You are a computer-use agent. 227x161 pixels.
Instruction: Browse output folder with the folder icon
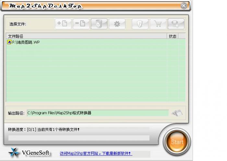click(x=177, y=113)
